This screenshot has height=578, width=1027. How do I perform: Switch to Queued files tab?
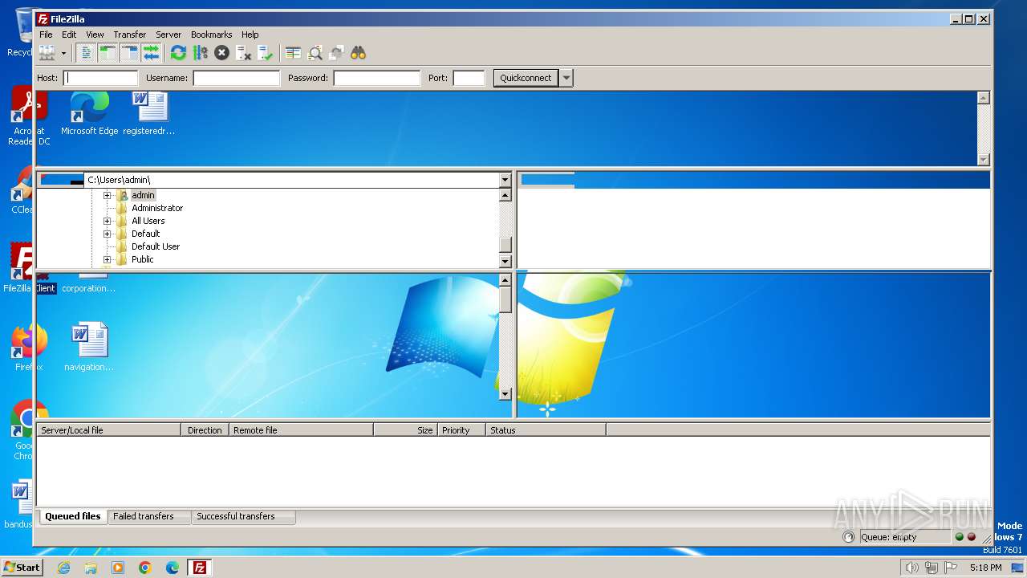[73, 516]
